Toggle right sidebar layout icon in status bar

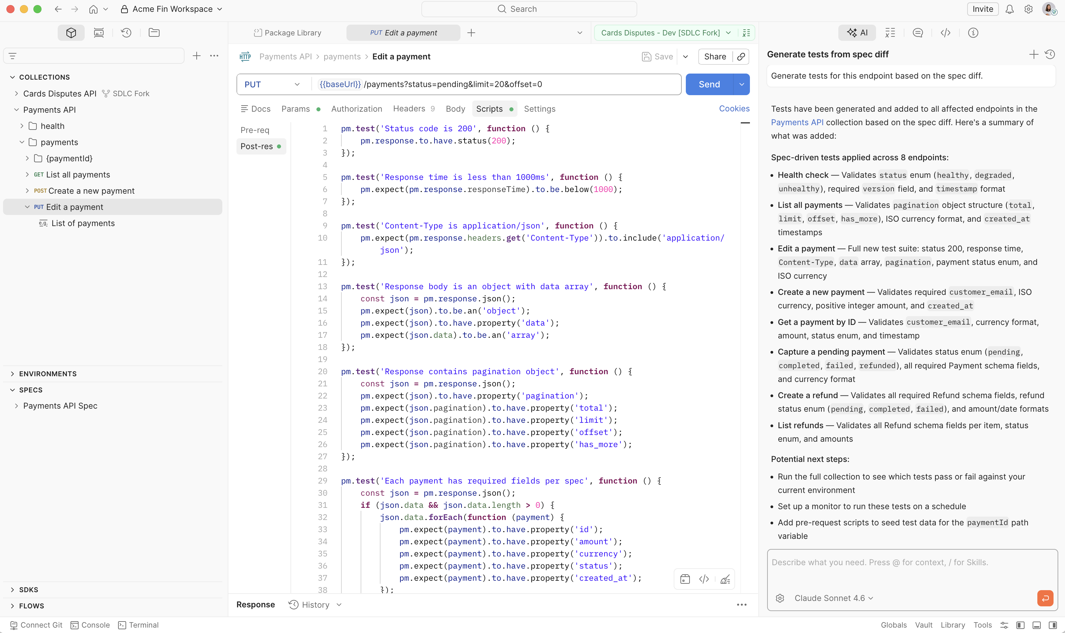pos(1053,625)
